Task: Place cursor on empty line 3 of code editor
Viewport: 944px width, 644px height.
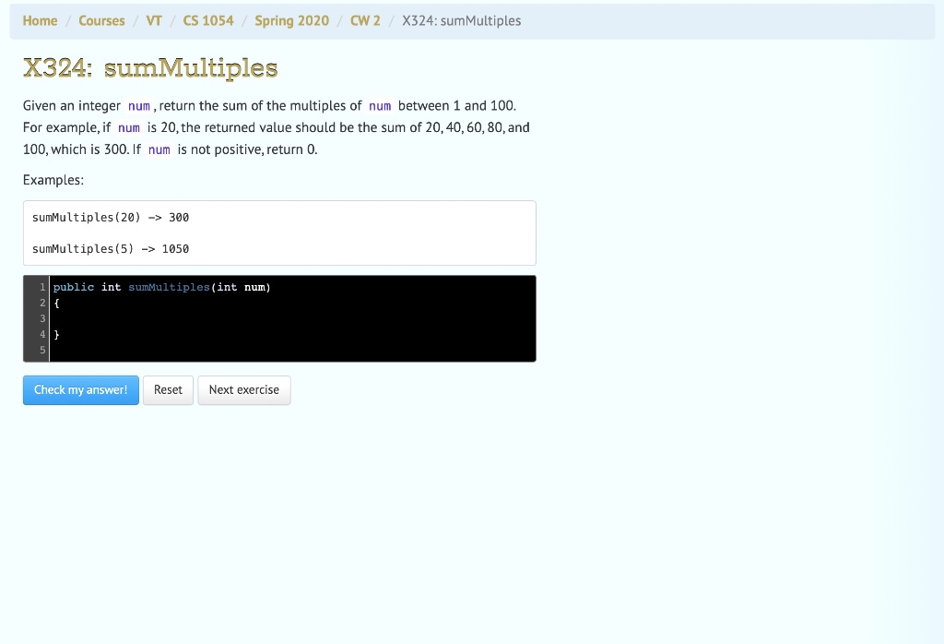Action: [292, 318]
